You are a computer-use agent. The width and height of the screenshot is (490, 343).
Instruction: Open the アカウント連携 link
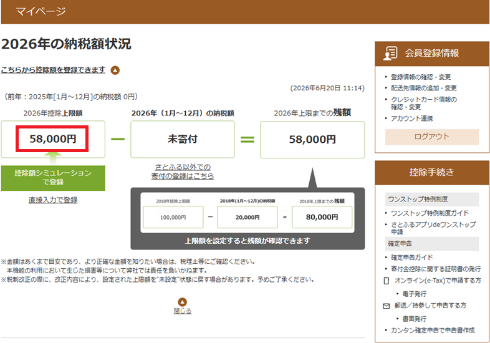(412, 118)
